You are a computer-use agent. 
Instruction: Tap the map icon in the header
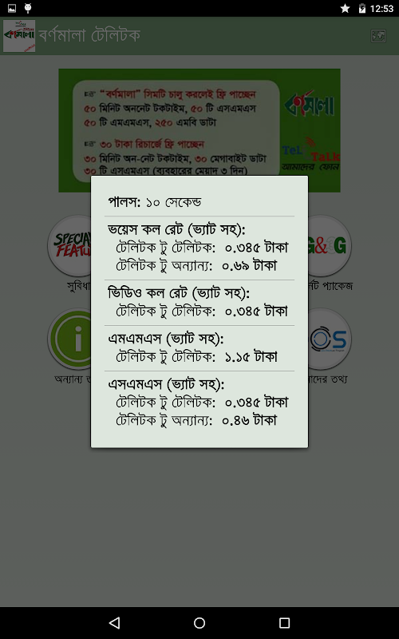[x=378, y=36]
